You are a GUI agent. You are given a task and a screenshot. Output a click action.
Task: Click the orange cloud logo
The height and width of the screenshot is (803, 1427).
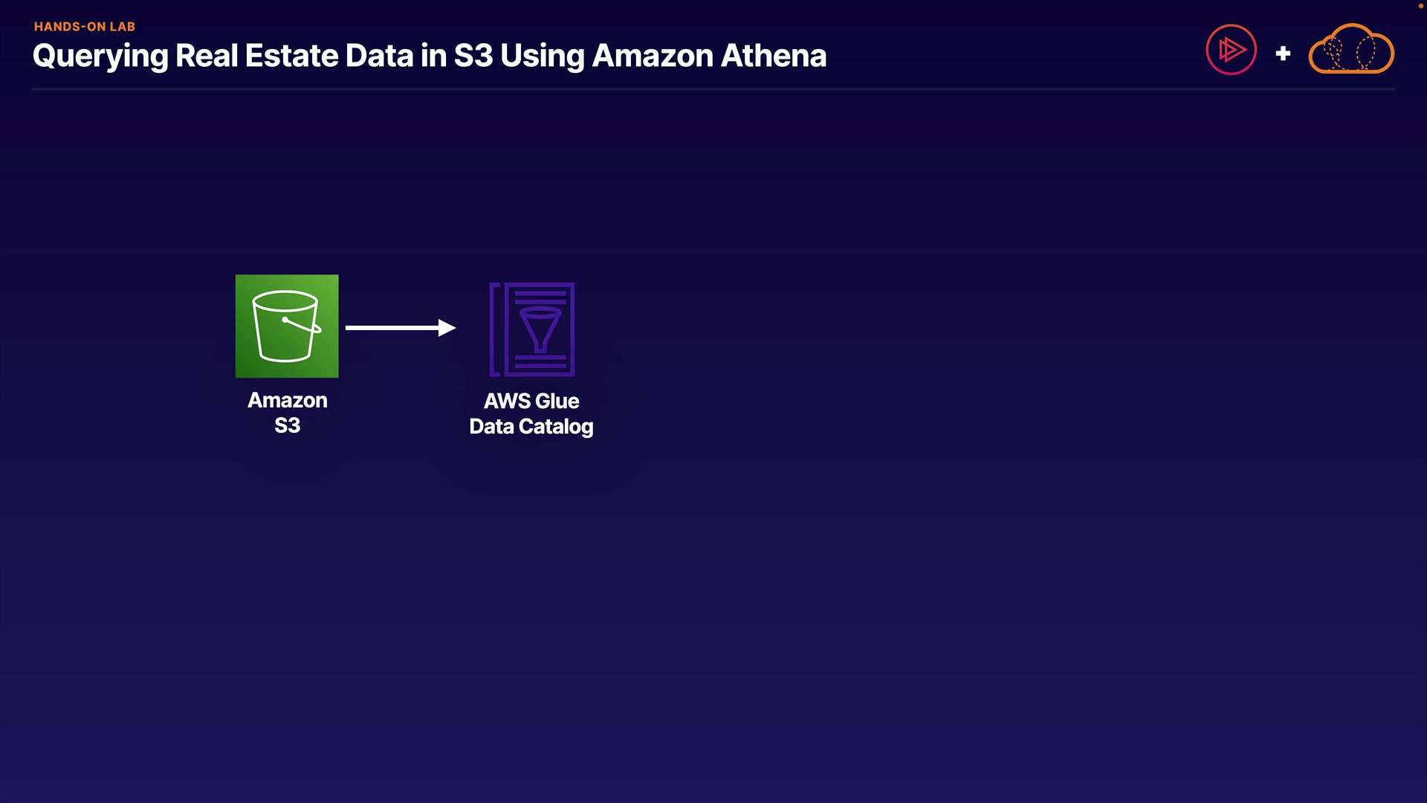[1351, 50]
